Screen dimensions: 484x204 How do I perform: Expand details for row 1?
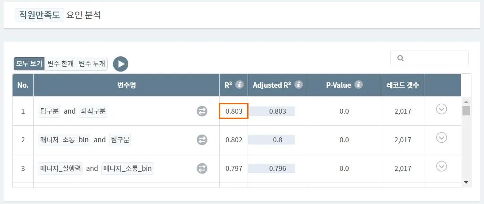click(442, 109)
